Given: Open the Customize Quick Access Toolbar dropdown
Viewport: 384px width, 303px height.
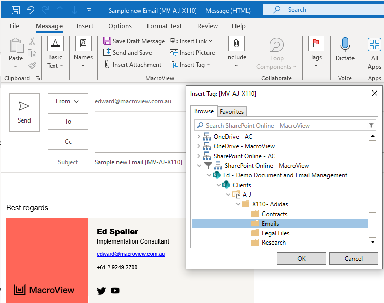Looking at the screenshot, I should (x=90, y=10).
